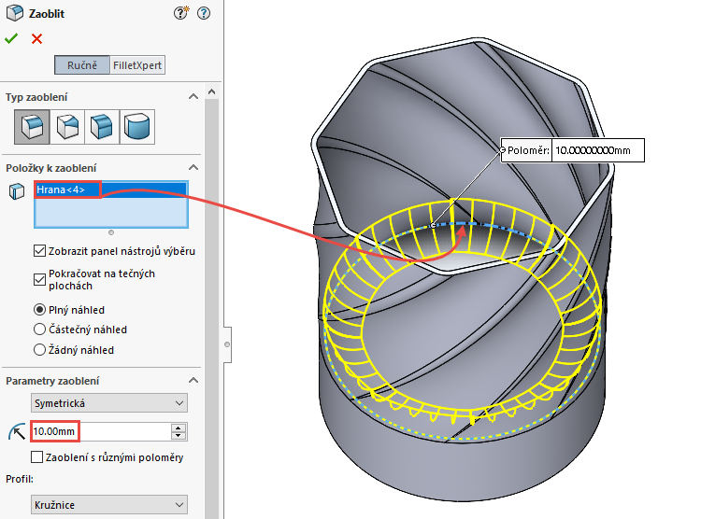Select Částečný náhled radio button
The image size is (701, 519).
click(x=39, y=330)
